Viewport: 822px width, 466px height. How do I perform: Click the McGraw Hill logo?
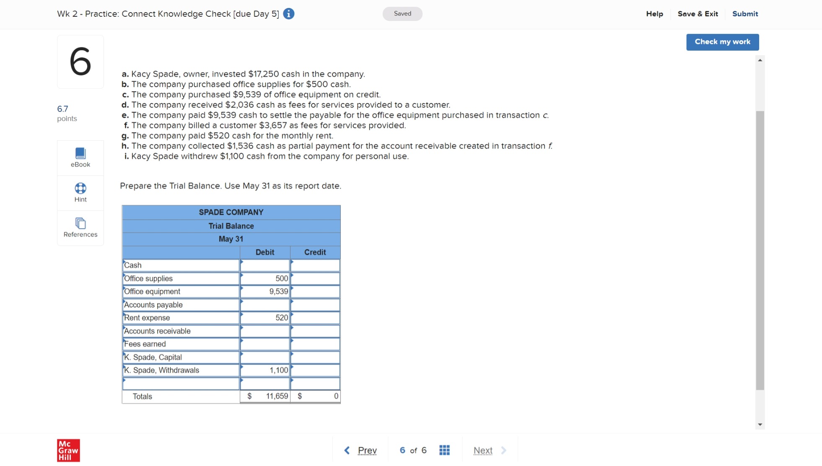click(68, 450)
